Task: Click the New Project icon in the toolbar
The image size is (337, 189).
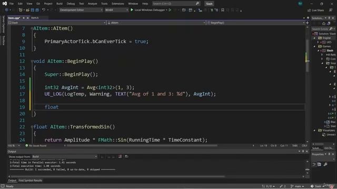Action: point(21,10)
